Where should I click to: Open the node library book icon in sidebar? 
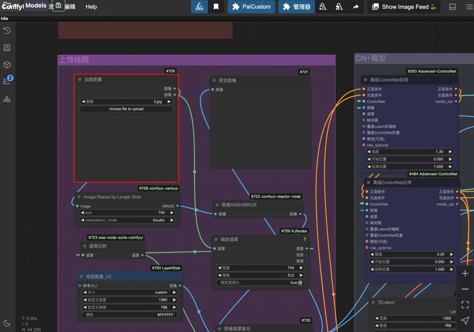tap(7, 48)
